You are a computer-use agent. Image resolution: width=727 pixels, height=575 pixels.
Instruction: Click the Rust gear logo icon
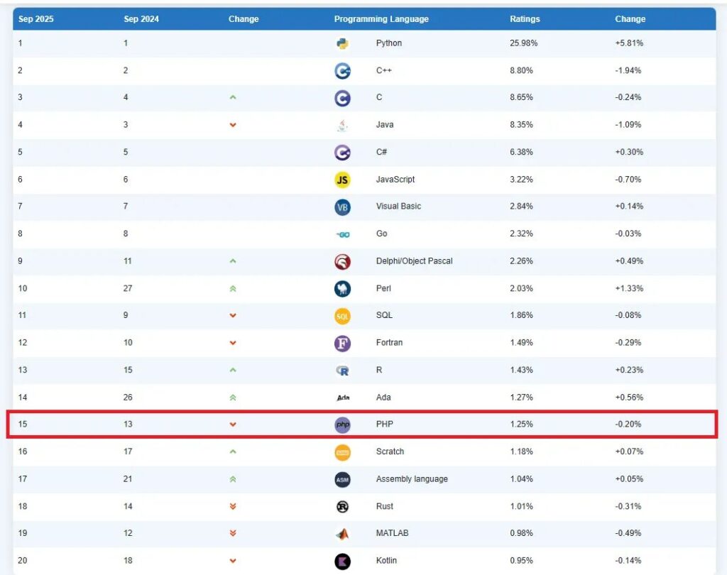342,506
